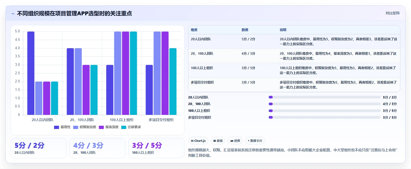
Task: Click progress bar for 20人以内团队
Action: [x=325, y=97]
